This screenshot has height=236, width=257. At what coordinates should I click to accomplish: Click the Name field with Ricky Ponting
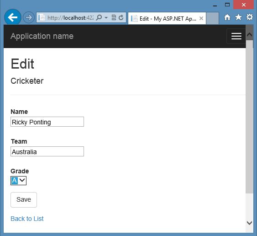(47, 122)
